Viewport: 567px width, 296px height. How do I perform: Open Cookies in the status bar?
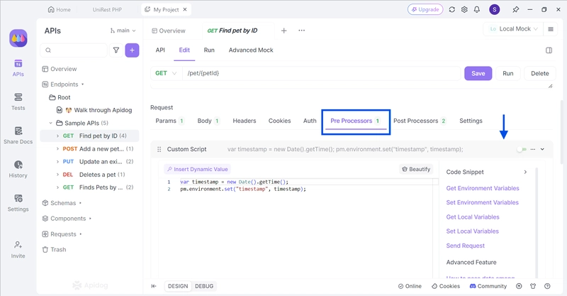point(446,286)
